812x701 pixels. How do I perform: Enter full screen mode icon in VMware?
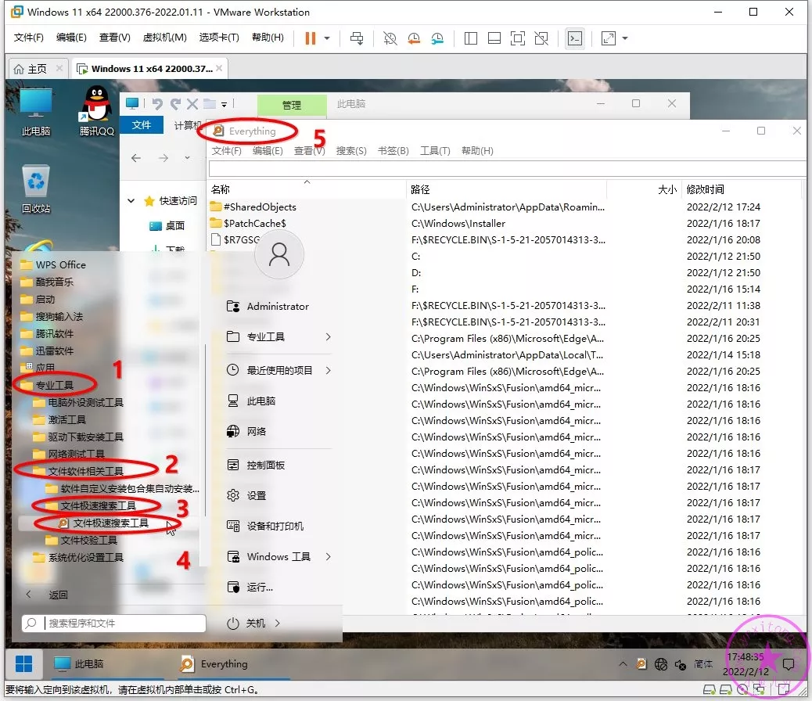517,38
